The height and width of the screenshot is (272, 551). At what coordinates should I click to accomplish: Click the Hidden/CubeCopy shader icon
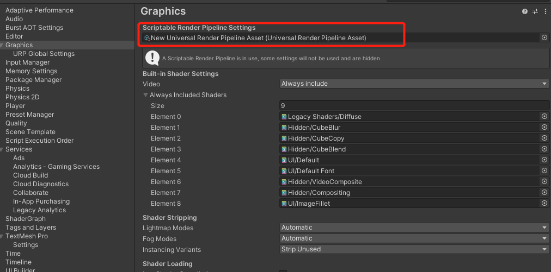coord(284,138)
